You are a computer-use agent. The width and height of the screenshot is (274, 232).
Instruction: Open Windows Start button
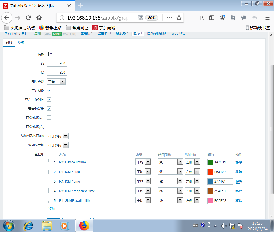[x=9, y=226]
